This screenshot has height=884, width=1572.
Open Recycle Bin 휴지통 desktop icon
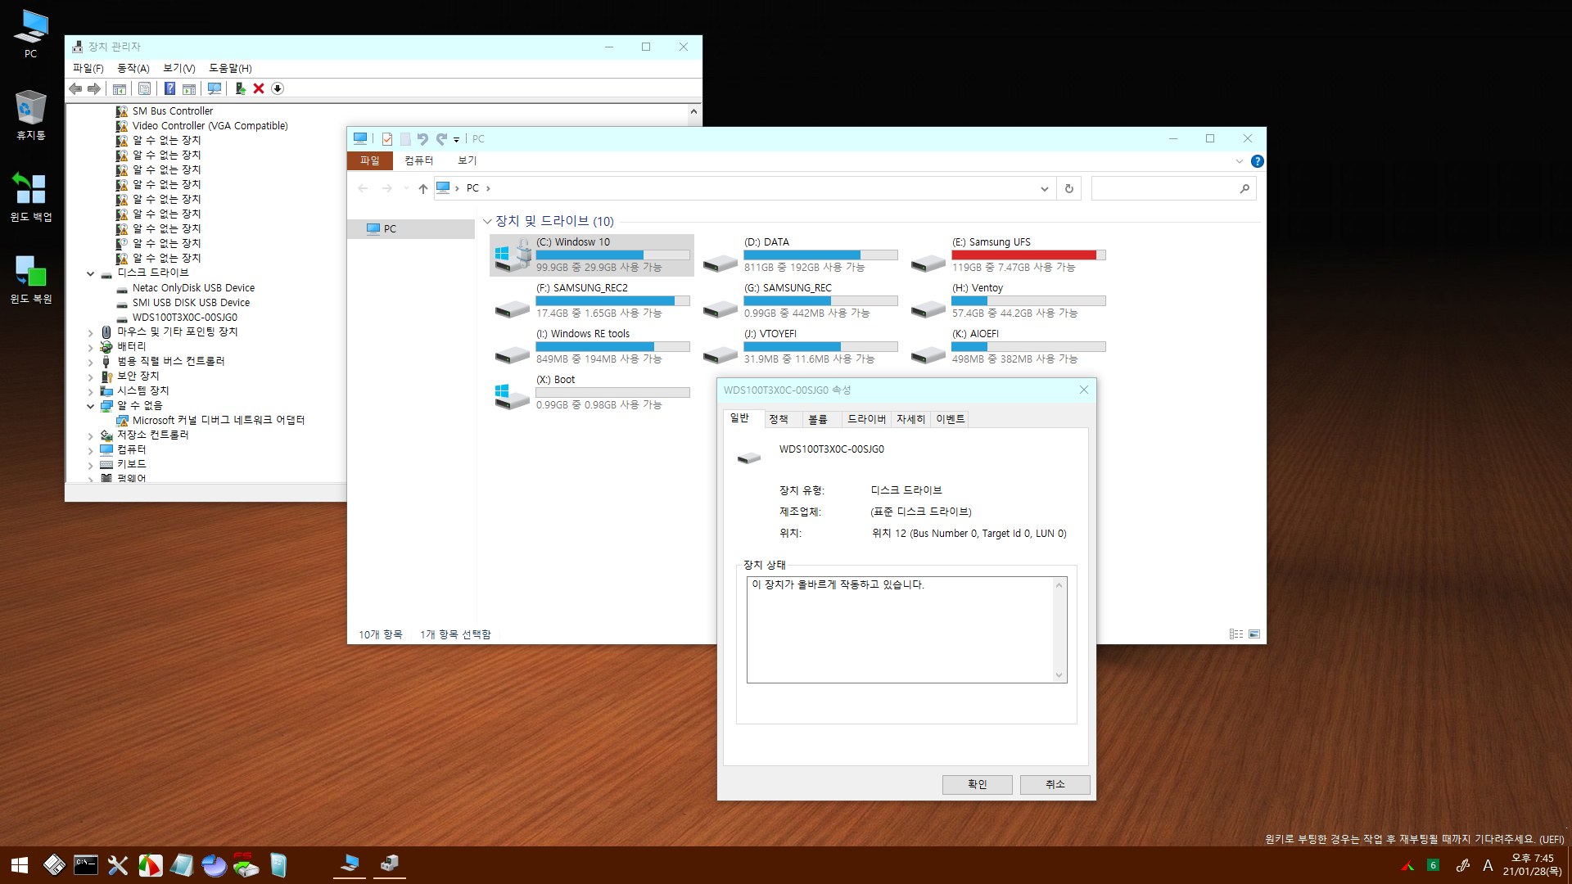coord(31,115)
